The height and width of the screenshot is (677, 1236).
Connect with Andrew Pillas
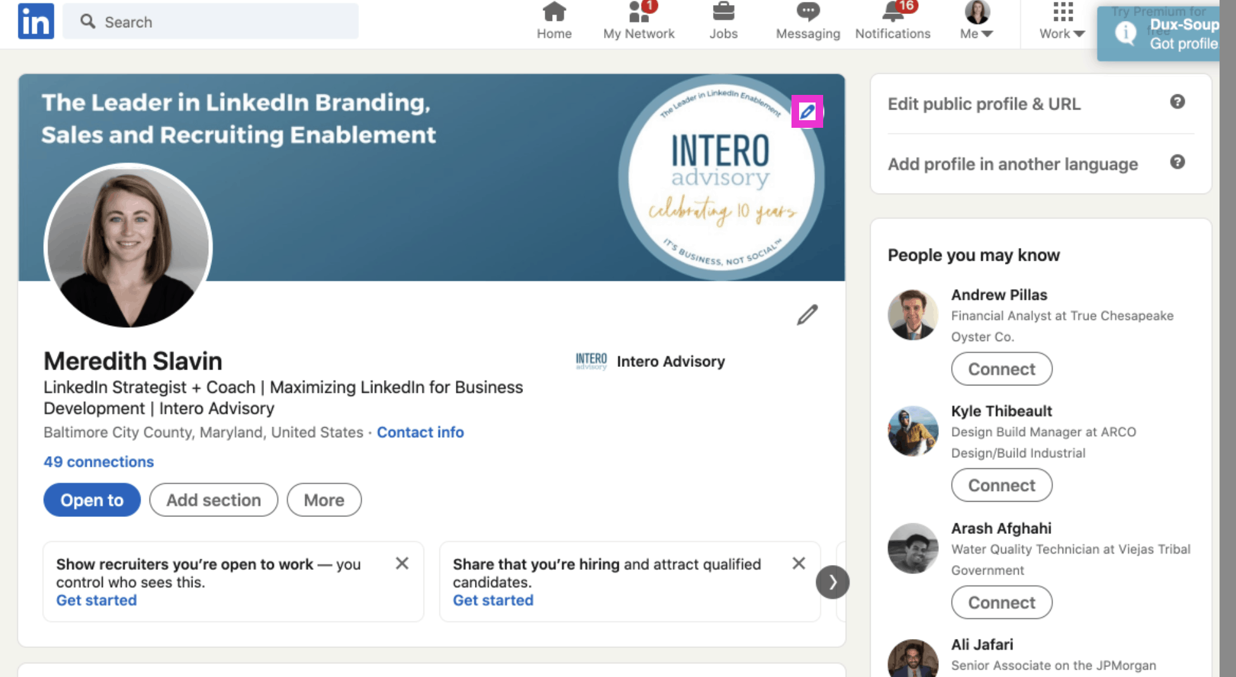point(1001,369)
